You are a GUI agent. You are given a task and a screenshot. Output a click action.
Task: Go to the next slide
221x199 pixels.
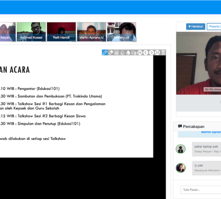click(152, 53)
